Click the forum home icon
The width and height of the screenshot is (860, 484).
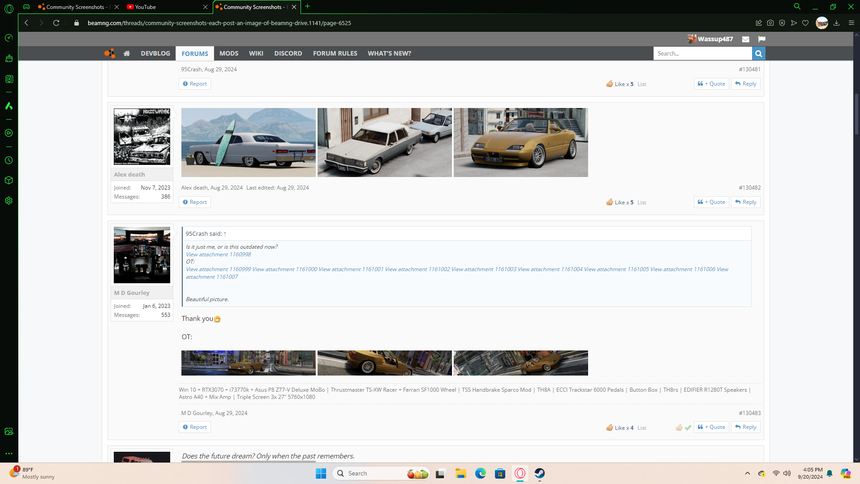tap(127, 53)
